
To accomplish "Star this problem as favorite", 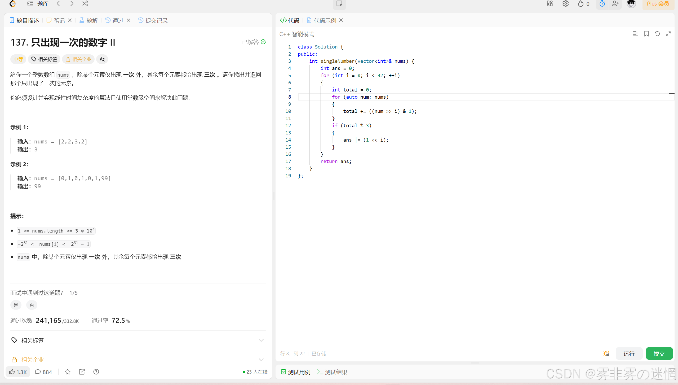I will (x=68, y=372).
